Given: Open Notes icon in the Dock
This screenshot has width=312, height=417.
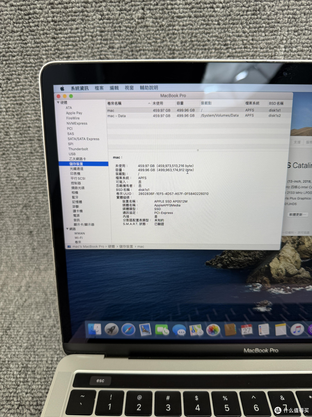Looking at the screenshot, I should click(281, 330).
